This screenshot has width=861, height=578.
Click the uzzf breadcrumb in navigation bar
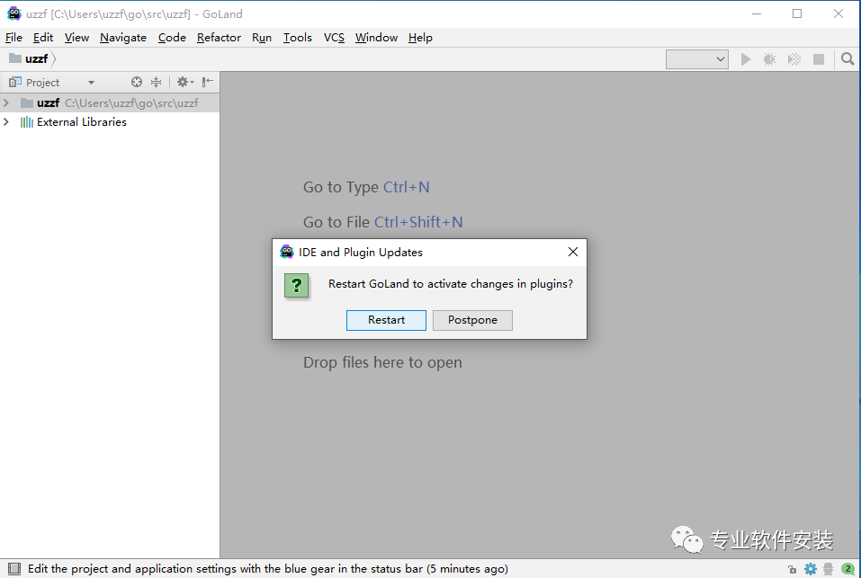[x=30, y=58]
